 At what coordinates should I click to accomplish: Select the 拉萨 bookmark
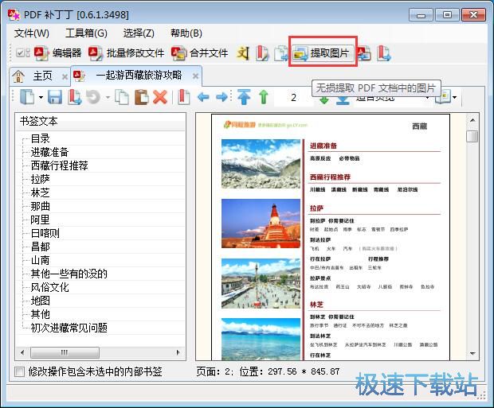[x=41, y=179]
